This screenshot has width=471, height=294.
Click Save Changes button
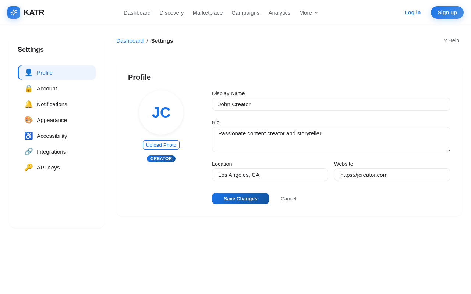point(240,199)
